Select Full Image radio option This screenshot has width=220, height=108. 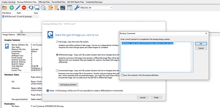point(57,42)
